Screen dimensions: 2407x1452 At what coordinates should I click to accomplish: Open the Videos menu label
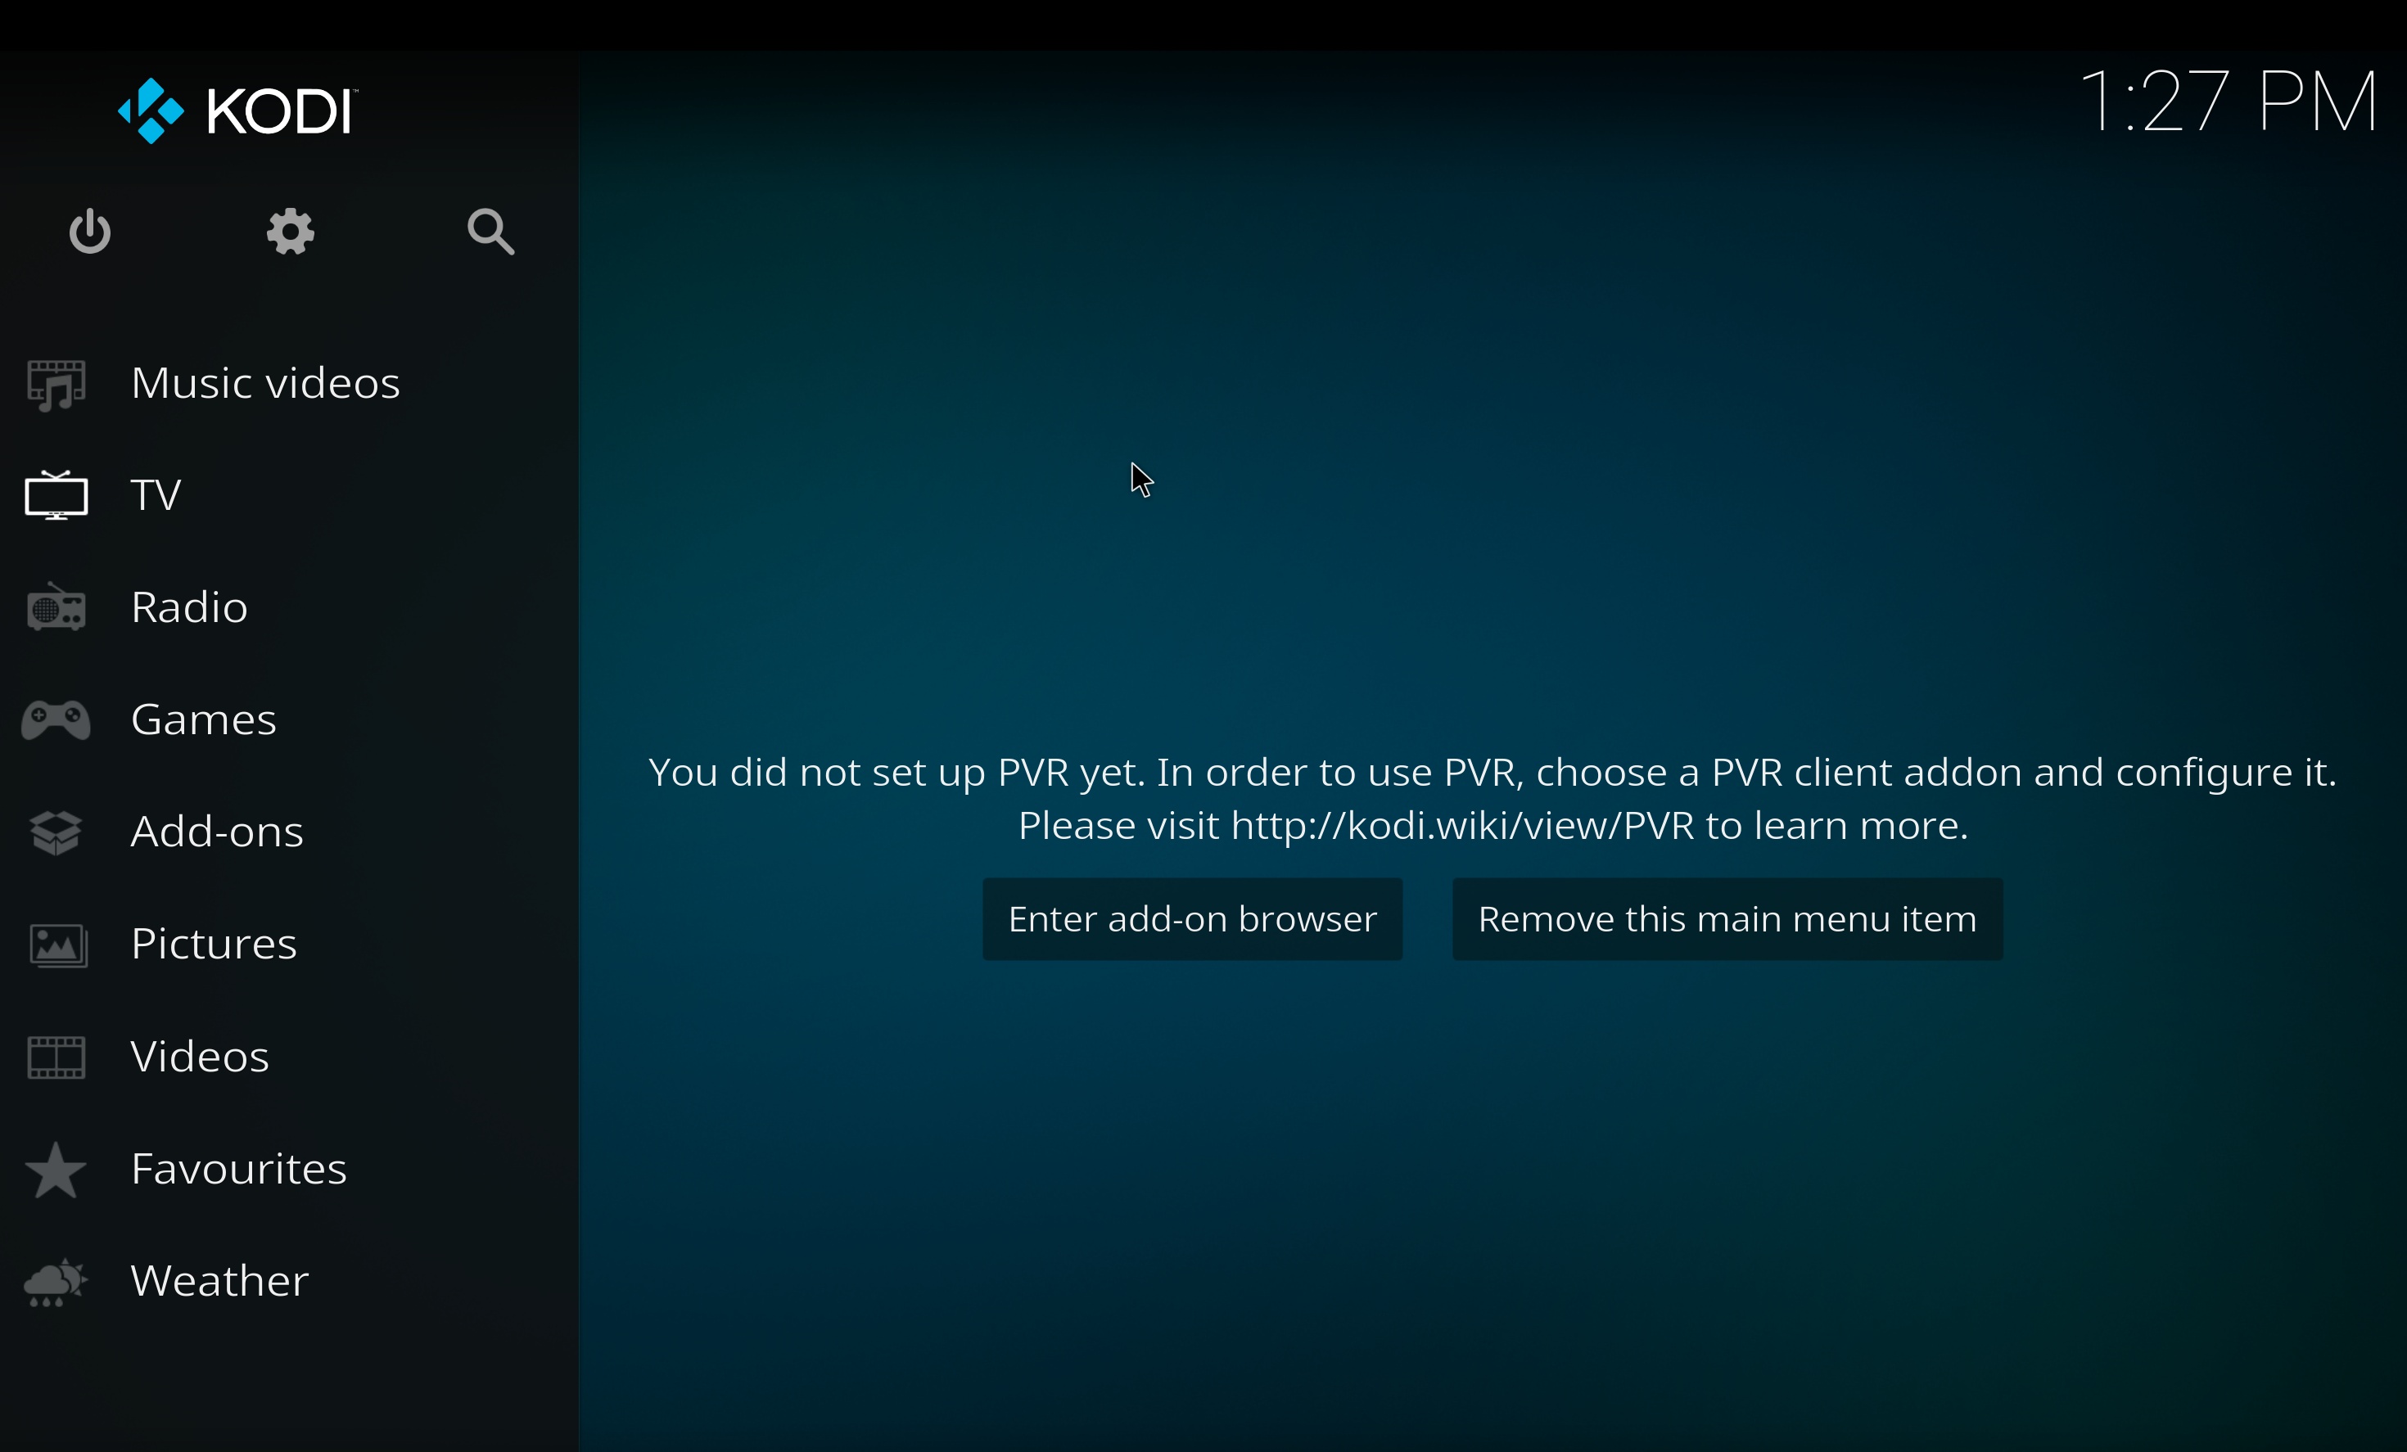(x=201, y=1057)
